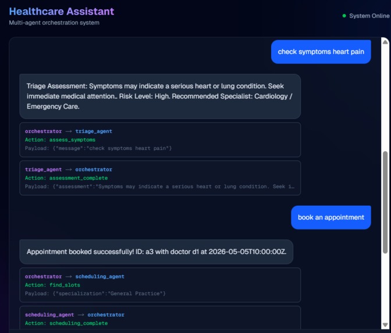The width and height of the screenshot is (391, 333).
Task: Click the green System Online status dot
Action: [x=344, y=16]
